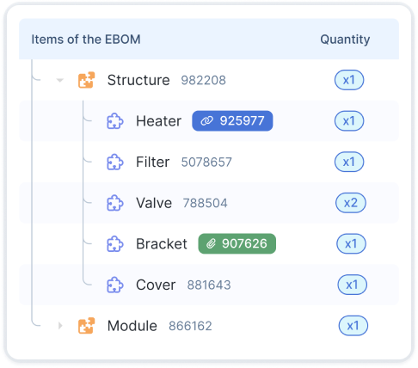Click the link icon in the 925977 badge

pyautogui.click(x=206, y=121)
